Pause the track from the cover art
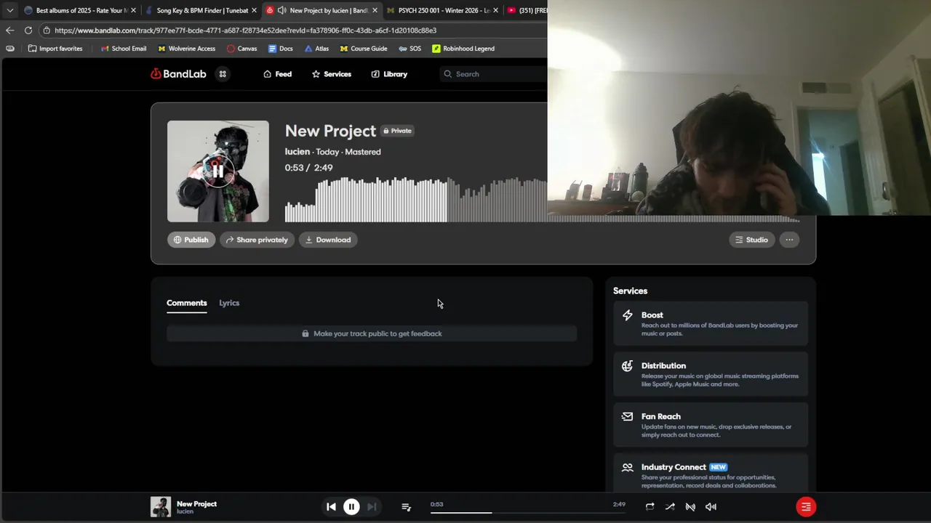 click(217, 171)
